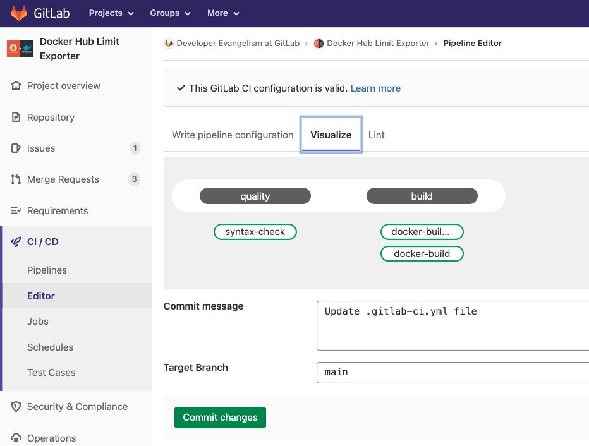The image size is (589, 446).
Task: Open Pipelines in CI/CD submenu
Action: pos(47,270)
